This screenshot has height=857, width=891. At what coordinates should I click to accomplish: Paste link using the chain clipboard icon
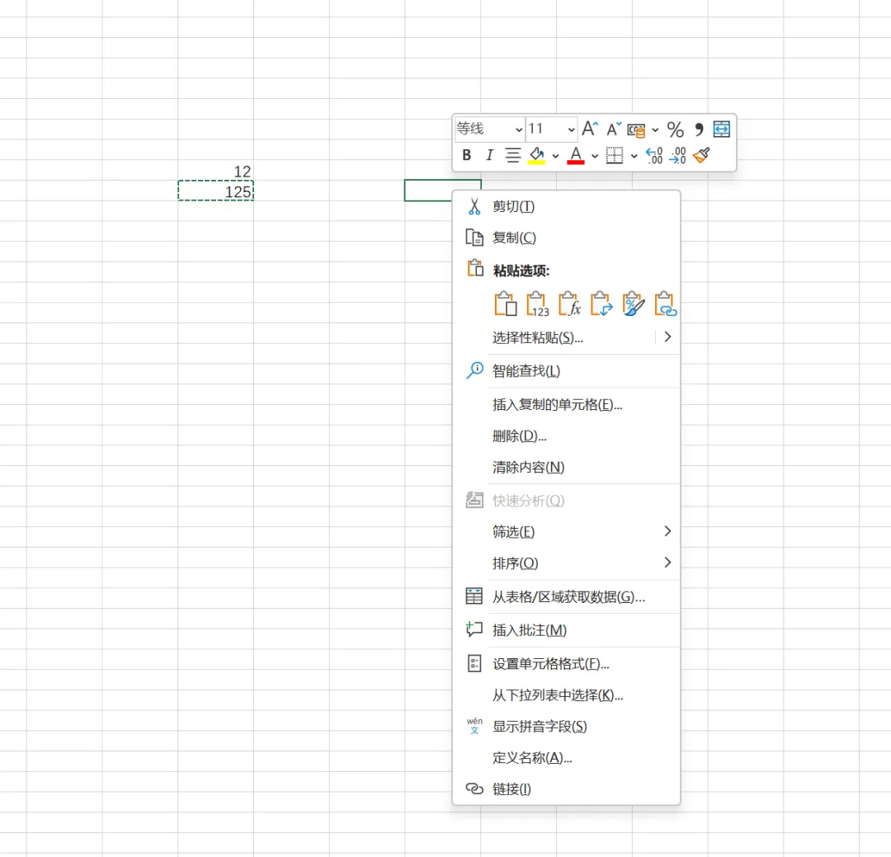665,304
